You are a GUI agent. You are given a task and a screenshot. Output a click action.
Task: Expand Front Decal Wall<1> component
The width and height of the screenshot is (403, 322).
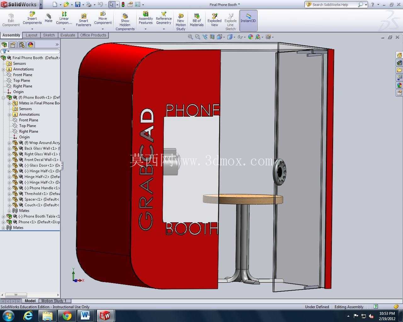click(x=9, y=160)
